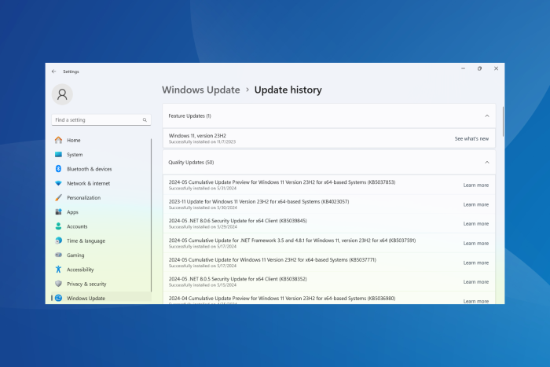Image resolution: width=550 pixels, height=367 pixels.
Task: Open Learn more for KB4023057
Action: [x=475, y=204]
